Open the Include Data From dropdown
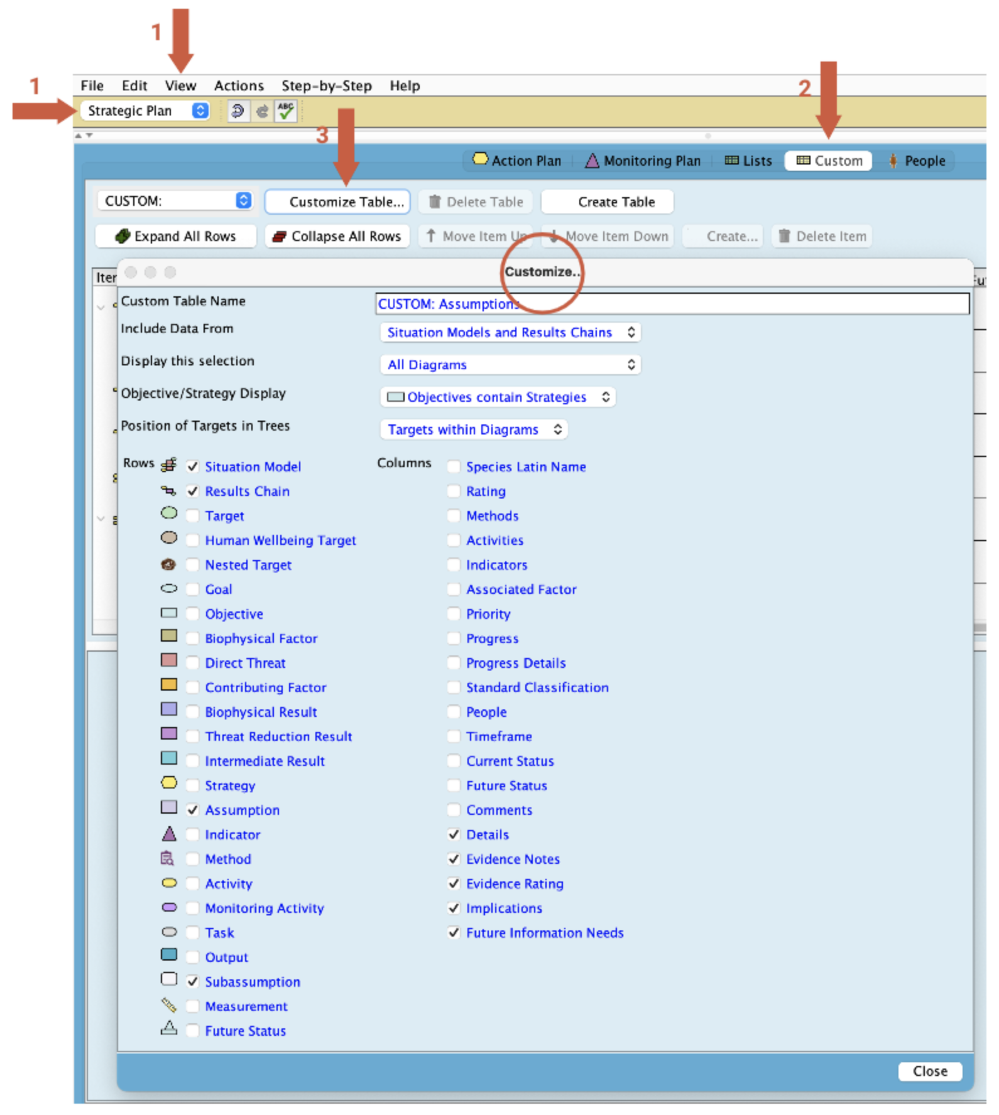 pyautogui.click(x=510, y=332)
